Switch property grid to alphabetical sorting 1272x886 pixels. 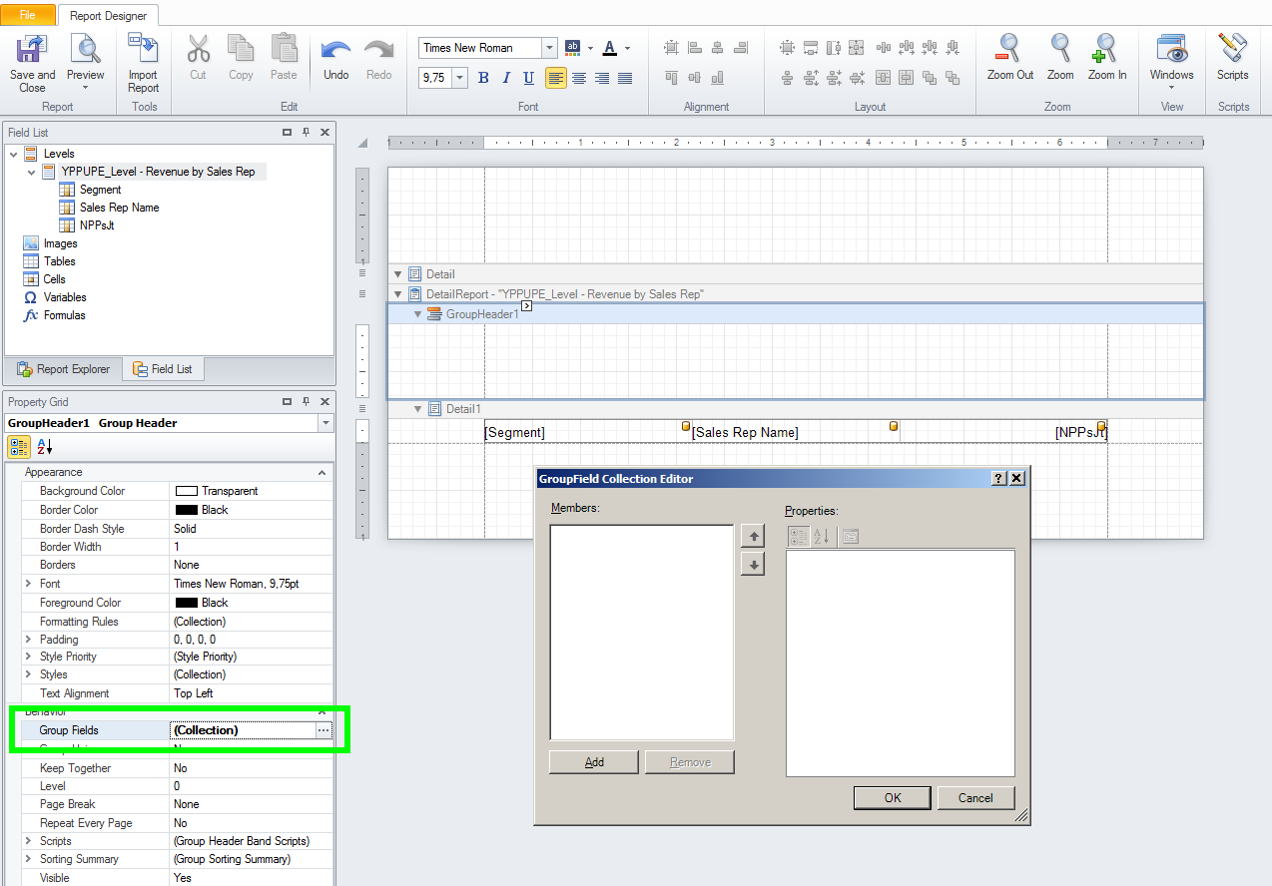[x=44, y=447]
